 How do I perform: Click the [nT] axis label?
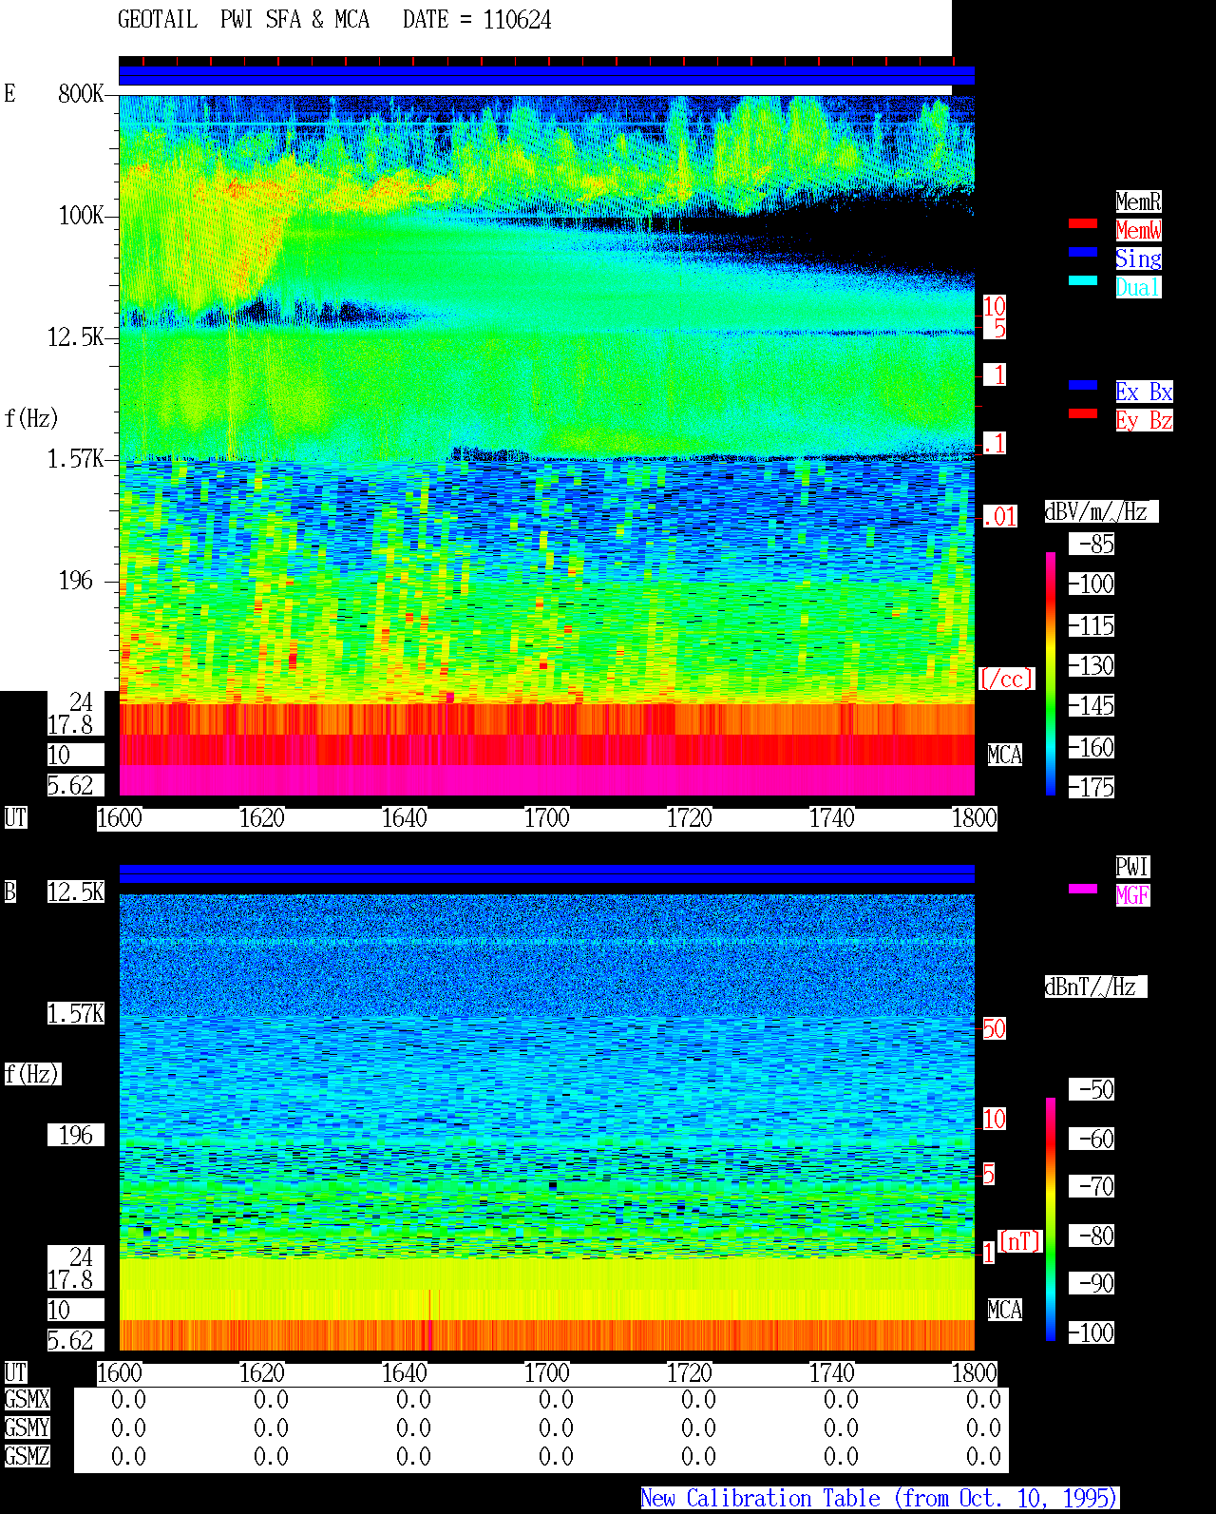1020,1241
